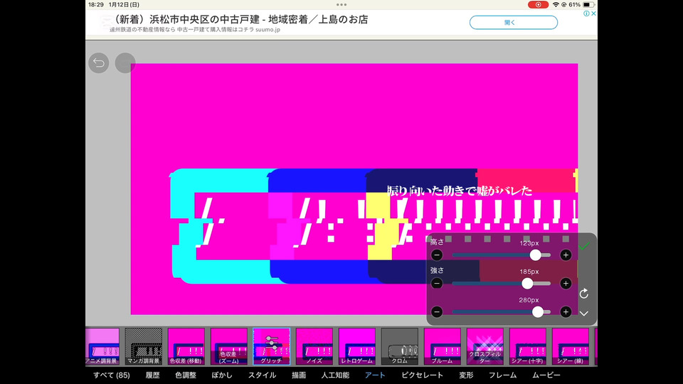
Task: Tap the glitched canvas artwork
Action: (354, 189)
